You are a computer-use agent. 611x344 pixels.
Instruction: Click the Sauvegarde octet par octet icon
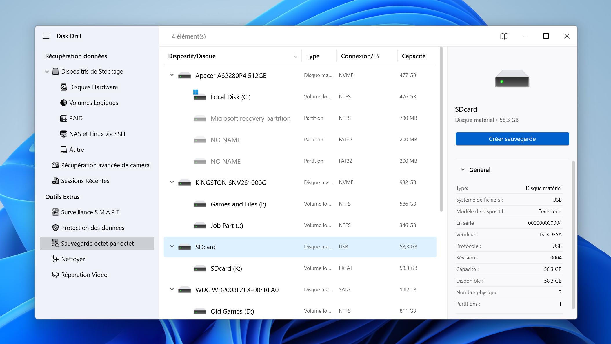click(55, 244)
